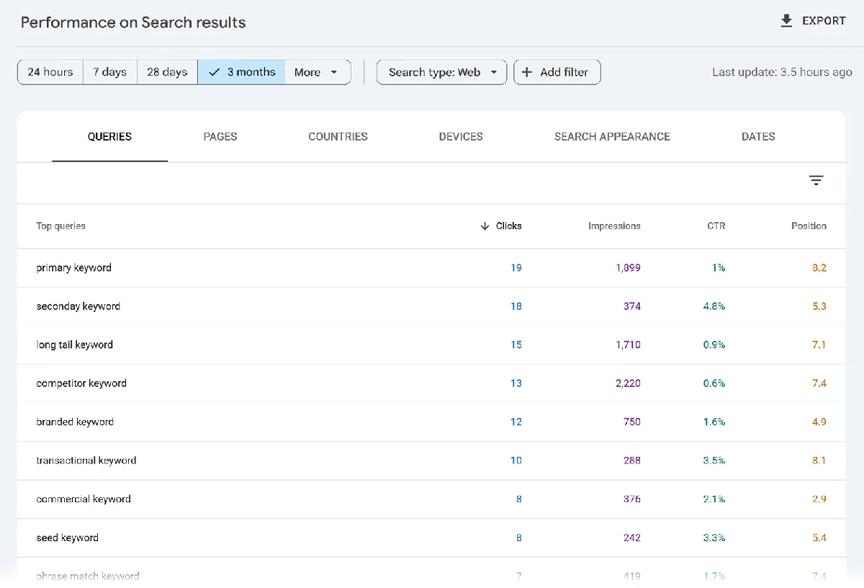
Task: Select the 3 months date range
Action: pyautogui.click(x=241, y=72)
